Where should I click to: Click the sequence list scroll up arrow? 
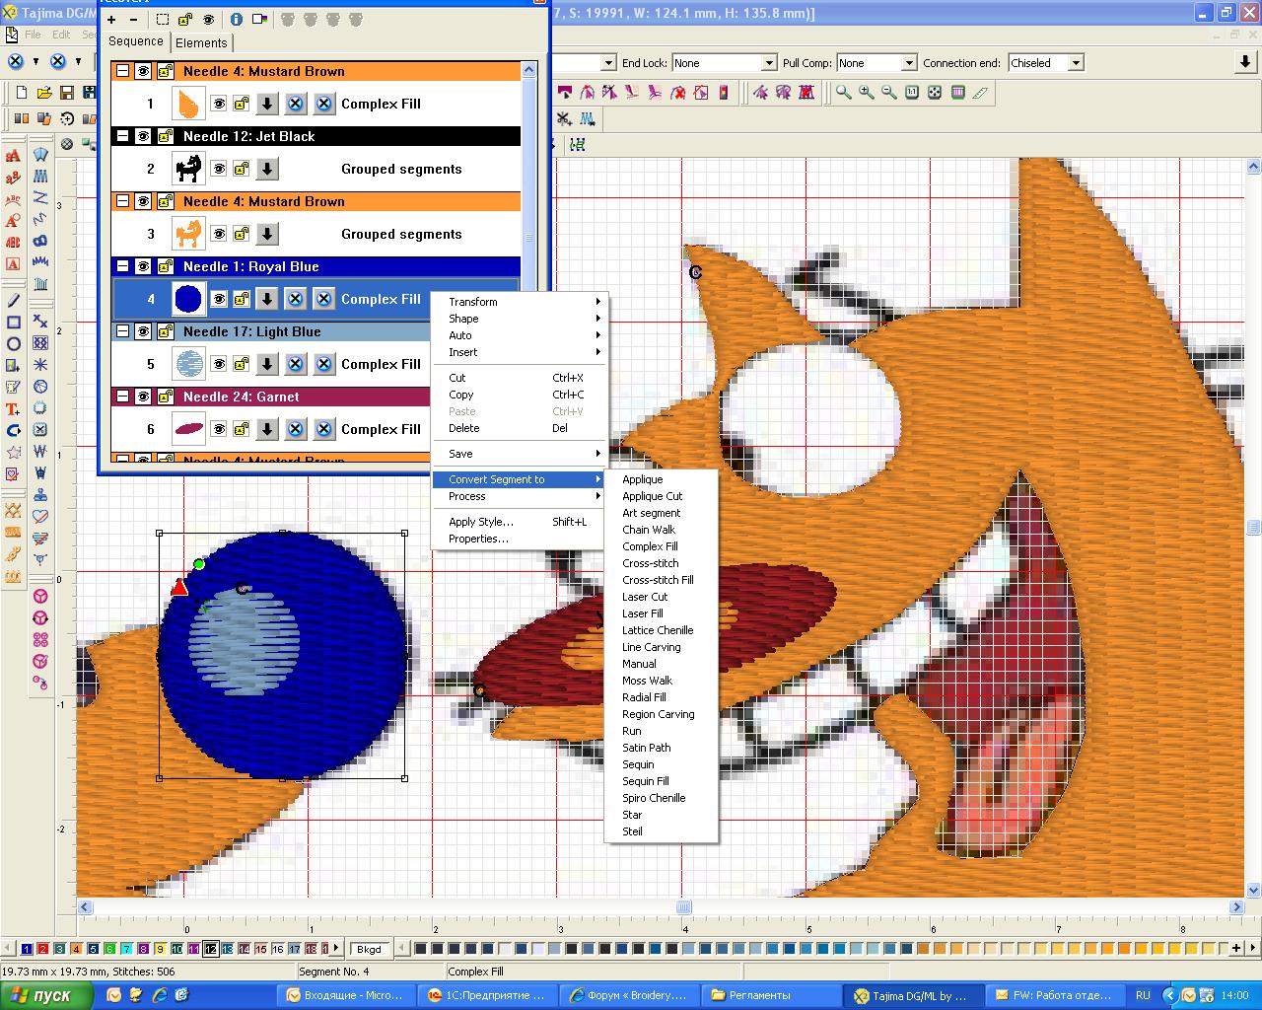pos(529,70)
